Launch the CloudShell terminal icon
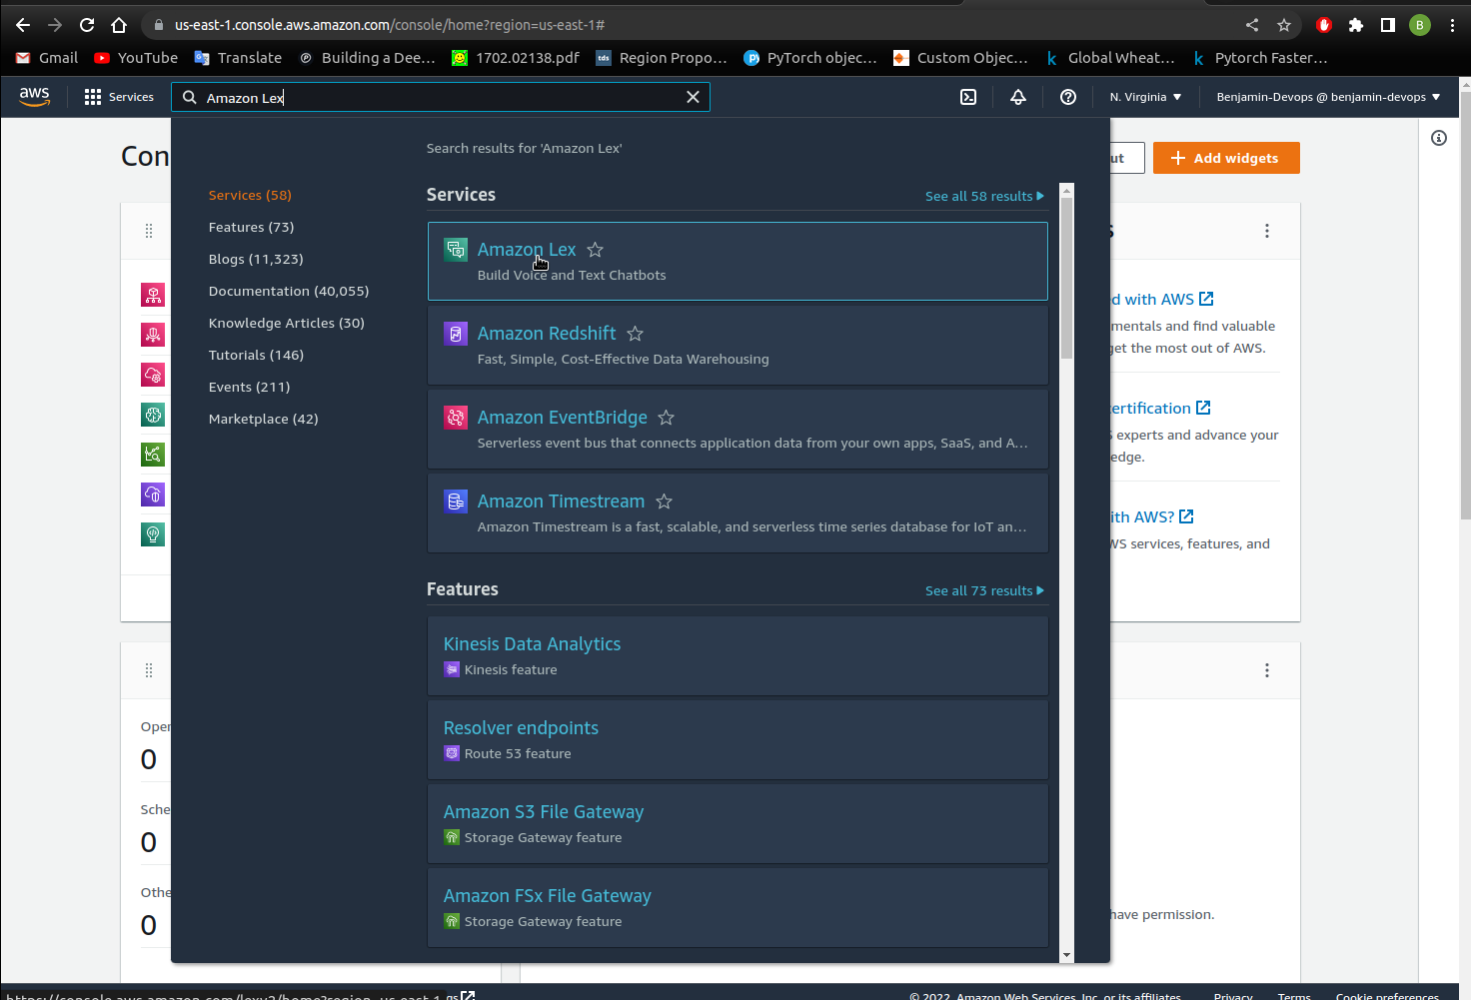This screenshot has width=1471, height=1000. pyautogui.click(x=968, y=97)
